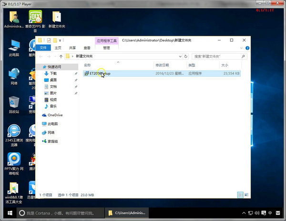Viewport: 286px width, 221px height.
Task: Select the 回收站 recycle bin icon
Action: tap(14, 102)
